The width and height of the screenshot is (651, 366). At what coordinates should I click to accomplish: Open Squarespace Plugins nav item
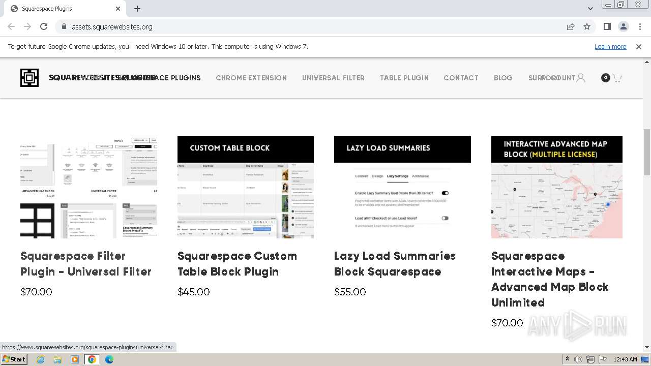[159, 78]
